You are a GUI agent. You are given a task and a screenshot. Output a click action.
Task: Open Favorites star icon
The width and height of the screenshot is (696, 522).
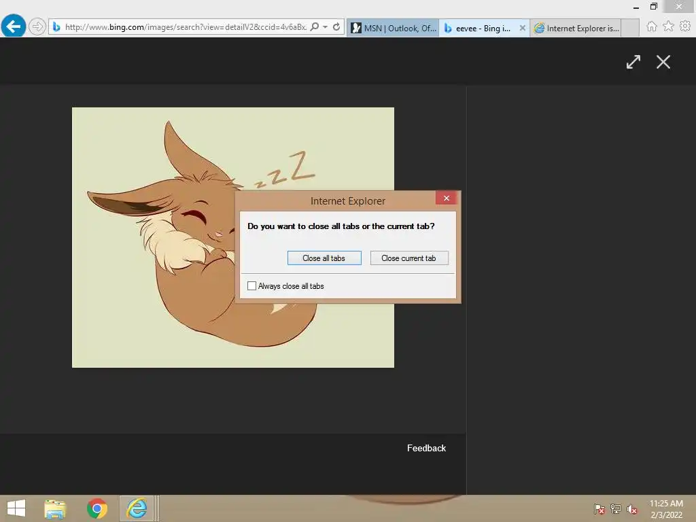click(x=668, y=27)
